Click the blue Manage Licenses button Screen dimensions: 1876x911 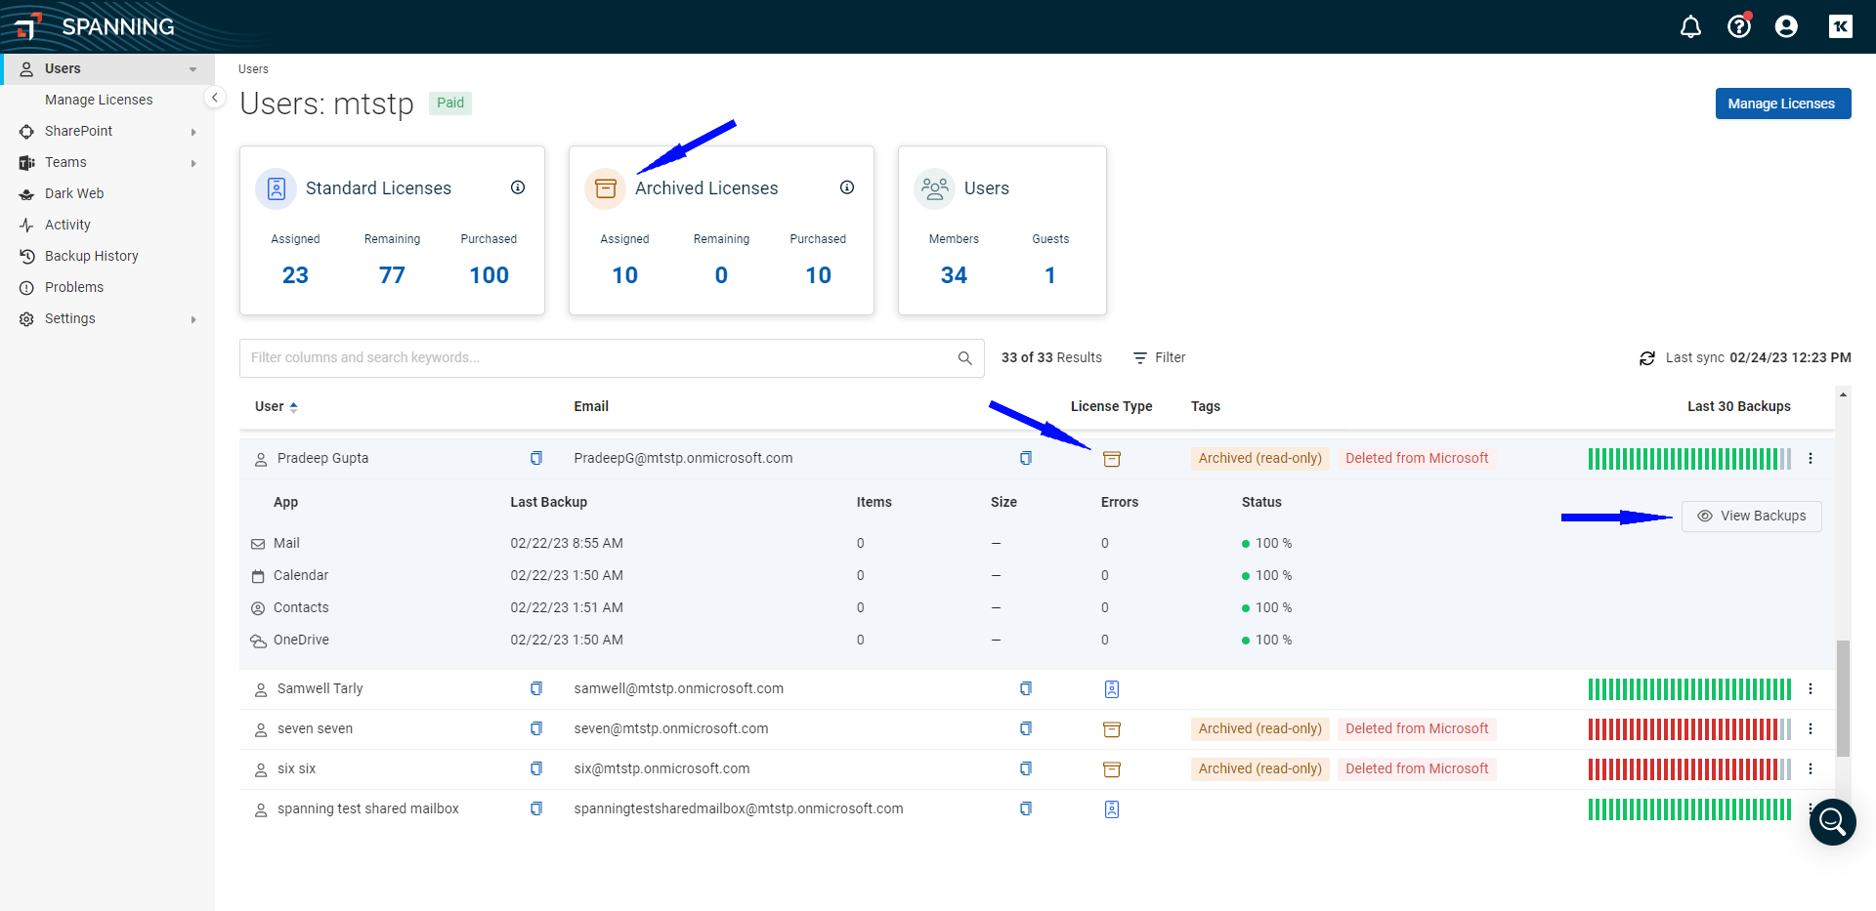(x=1782, y=104)
